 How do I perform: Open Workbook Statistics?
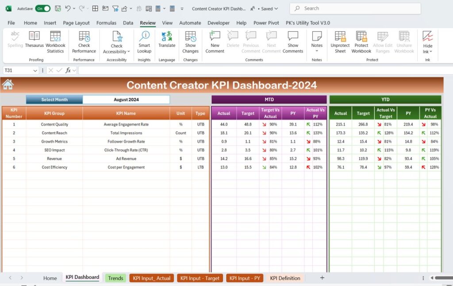coord(55,42)
